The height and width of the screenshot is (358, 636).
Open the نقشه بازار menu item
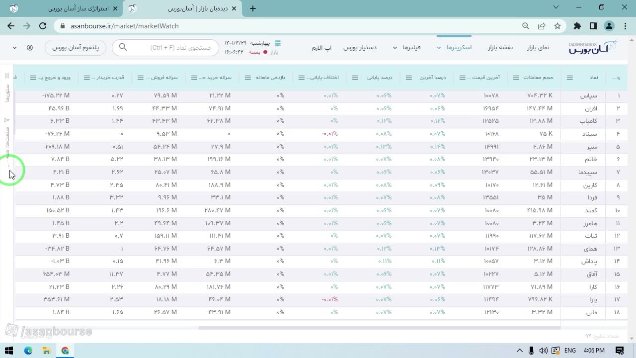pyautogui.click(x=500, y=47)
